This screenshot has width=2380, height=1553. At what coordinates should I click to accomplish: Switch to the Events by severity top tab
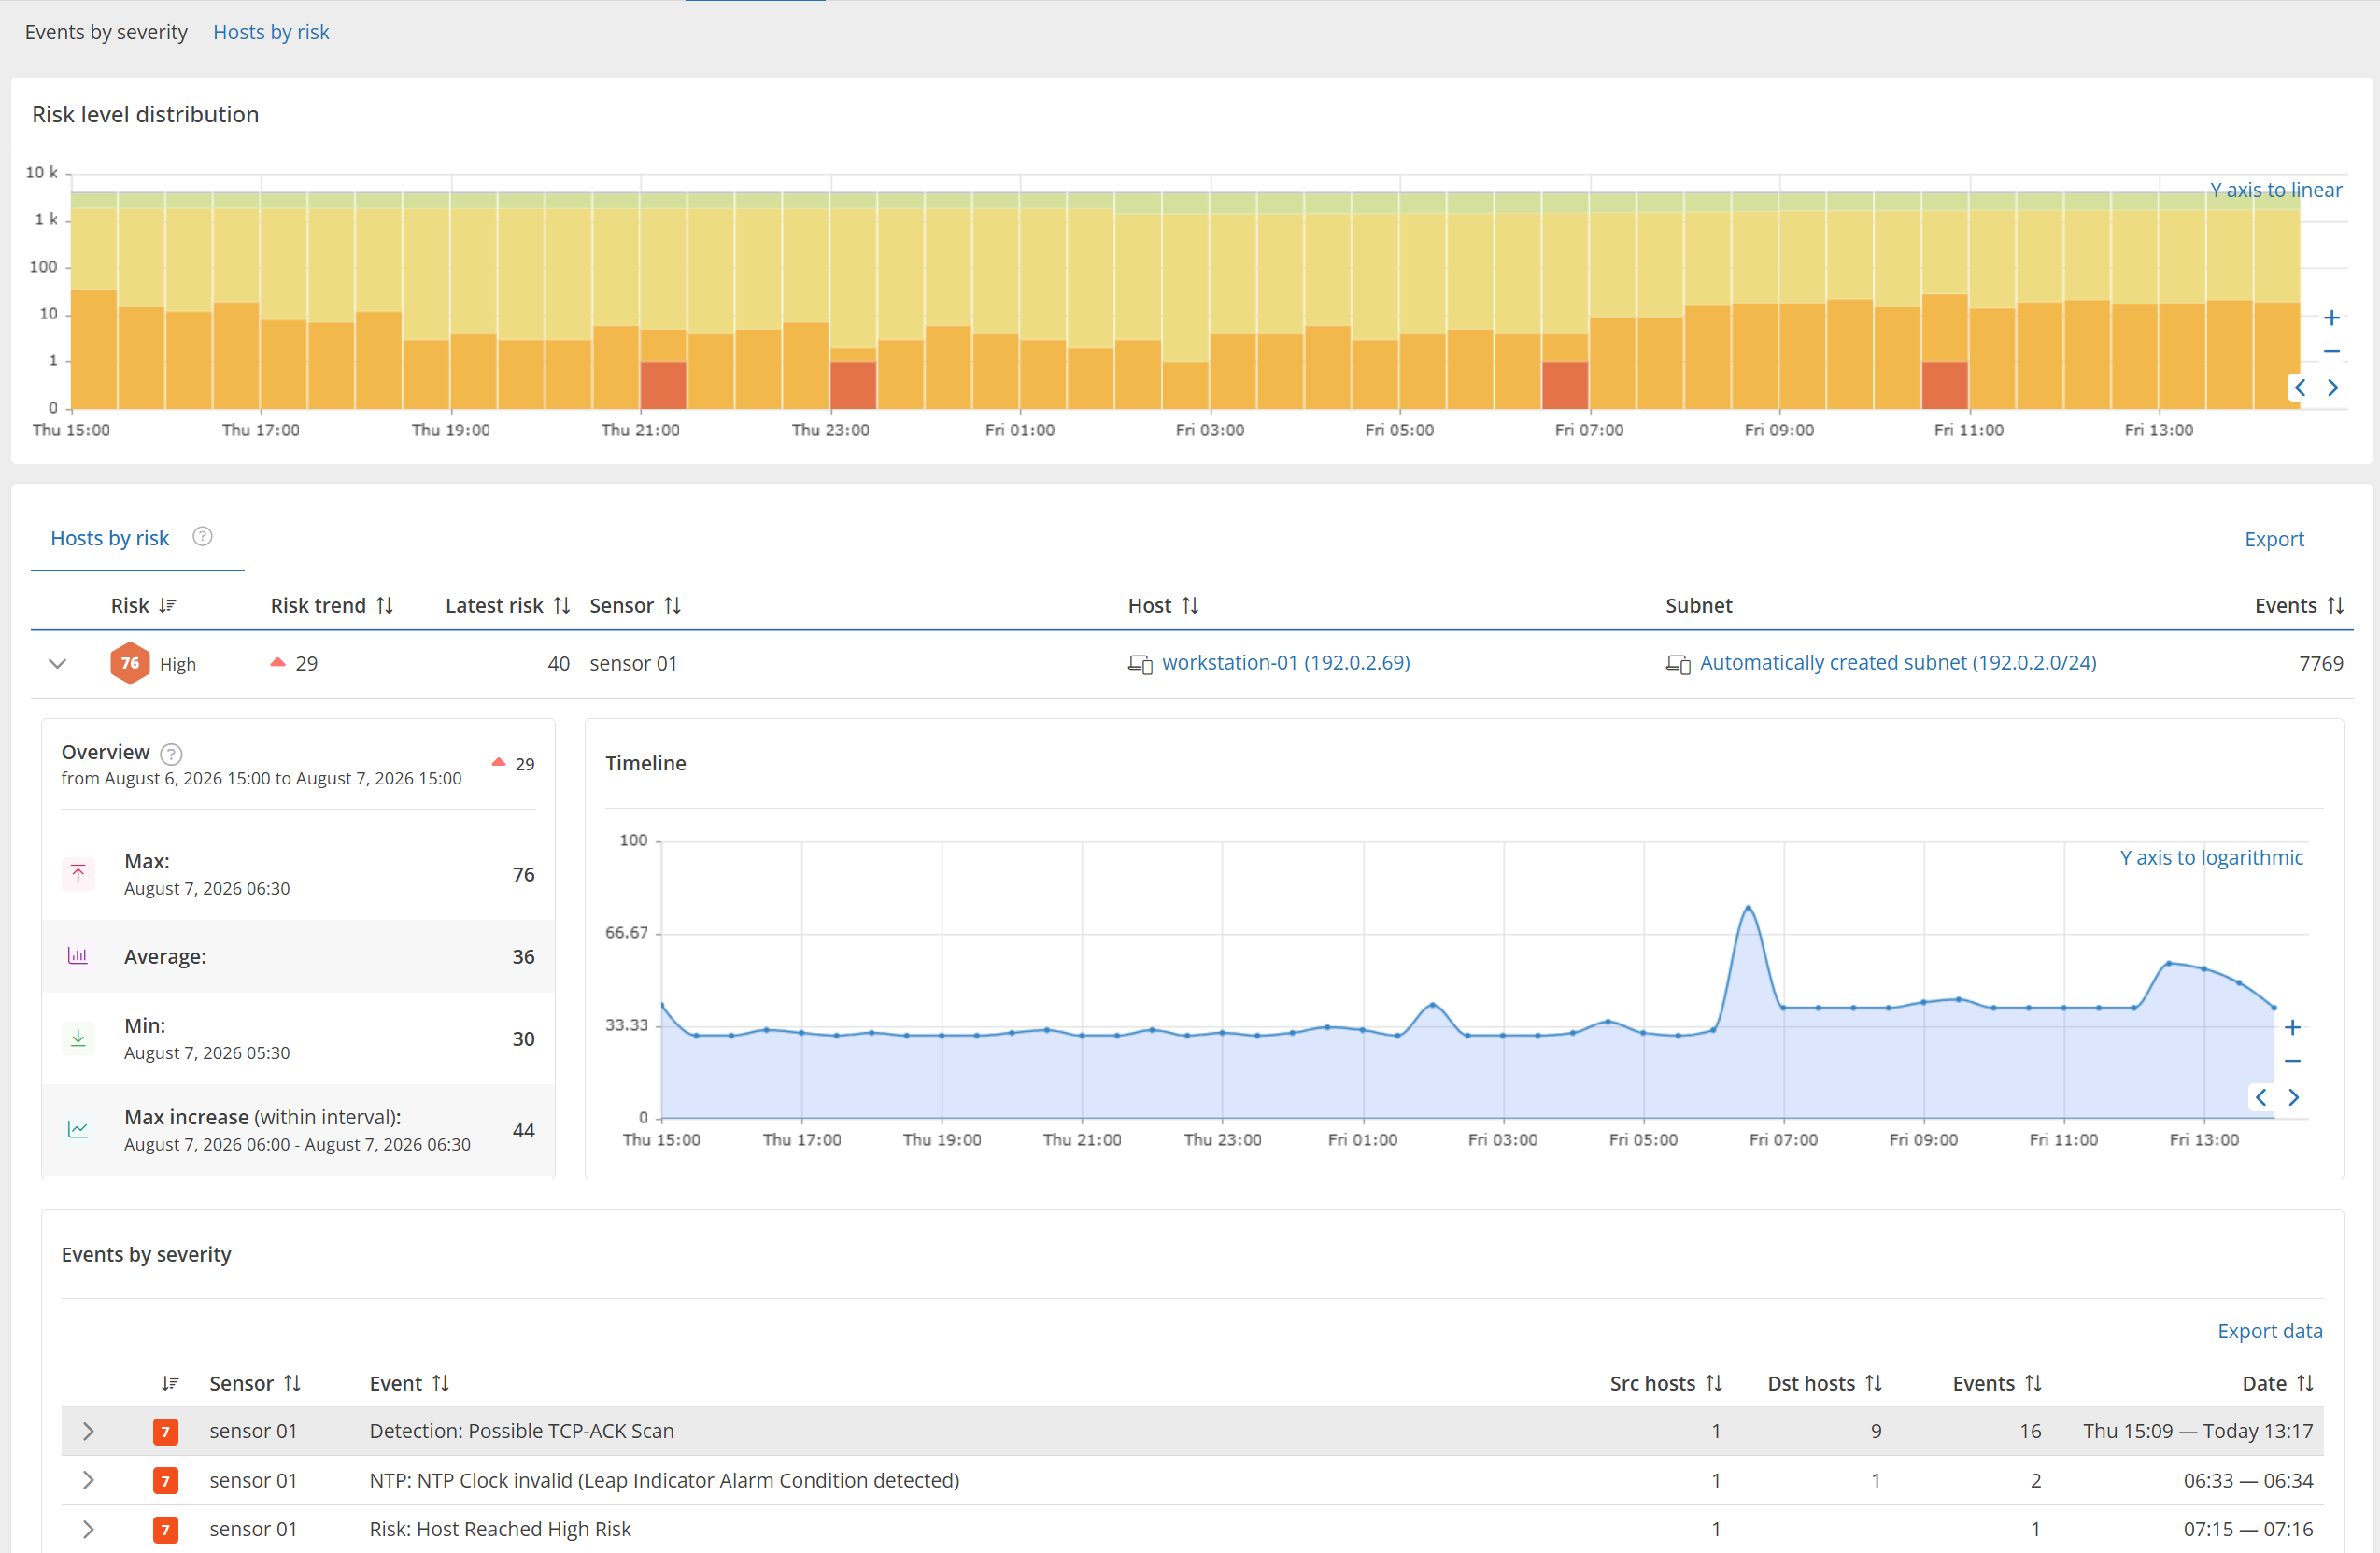click(x=106, y=32)
